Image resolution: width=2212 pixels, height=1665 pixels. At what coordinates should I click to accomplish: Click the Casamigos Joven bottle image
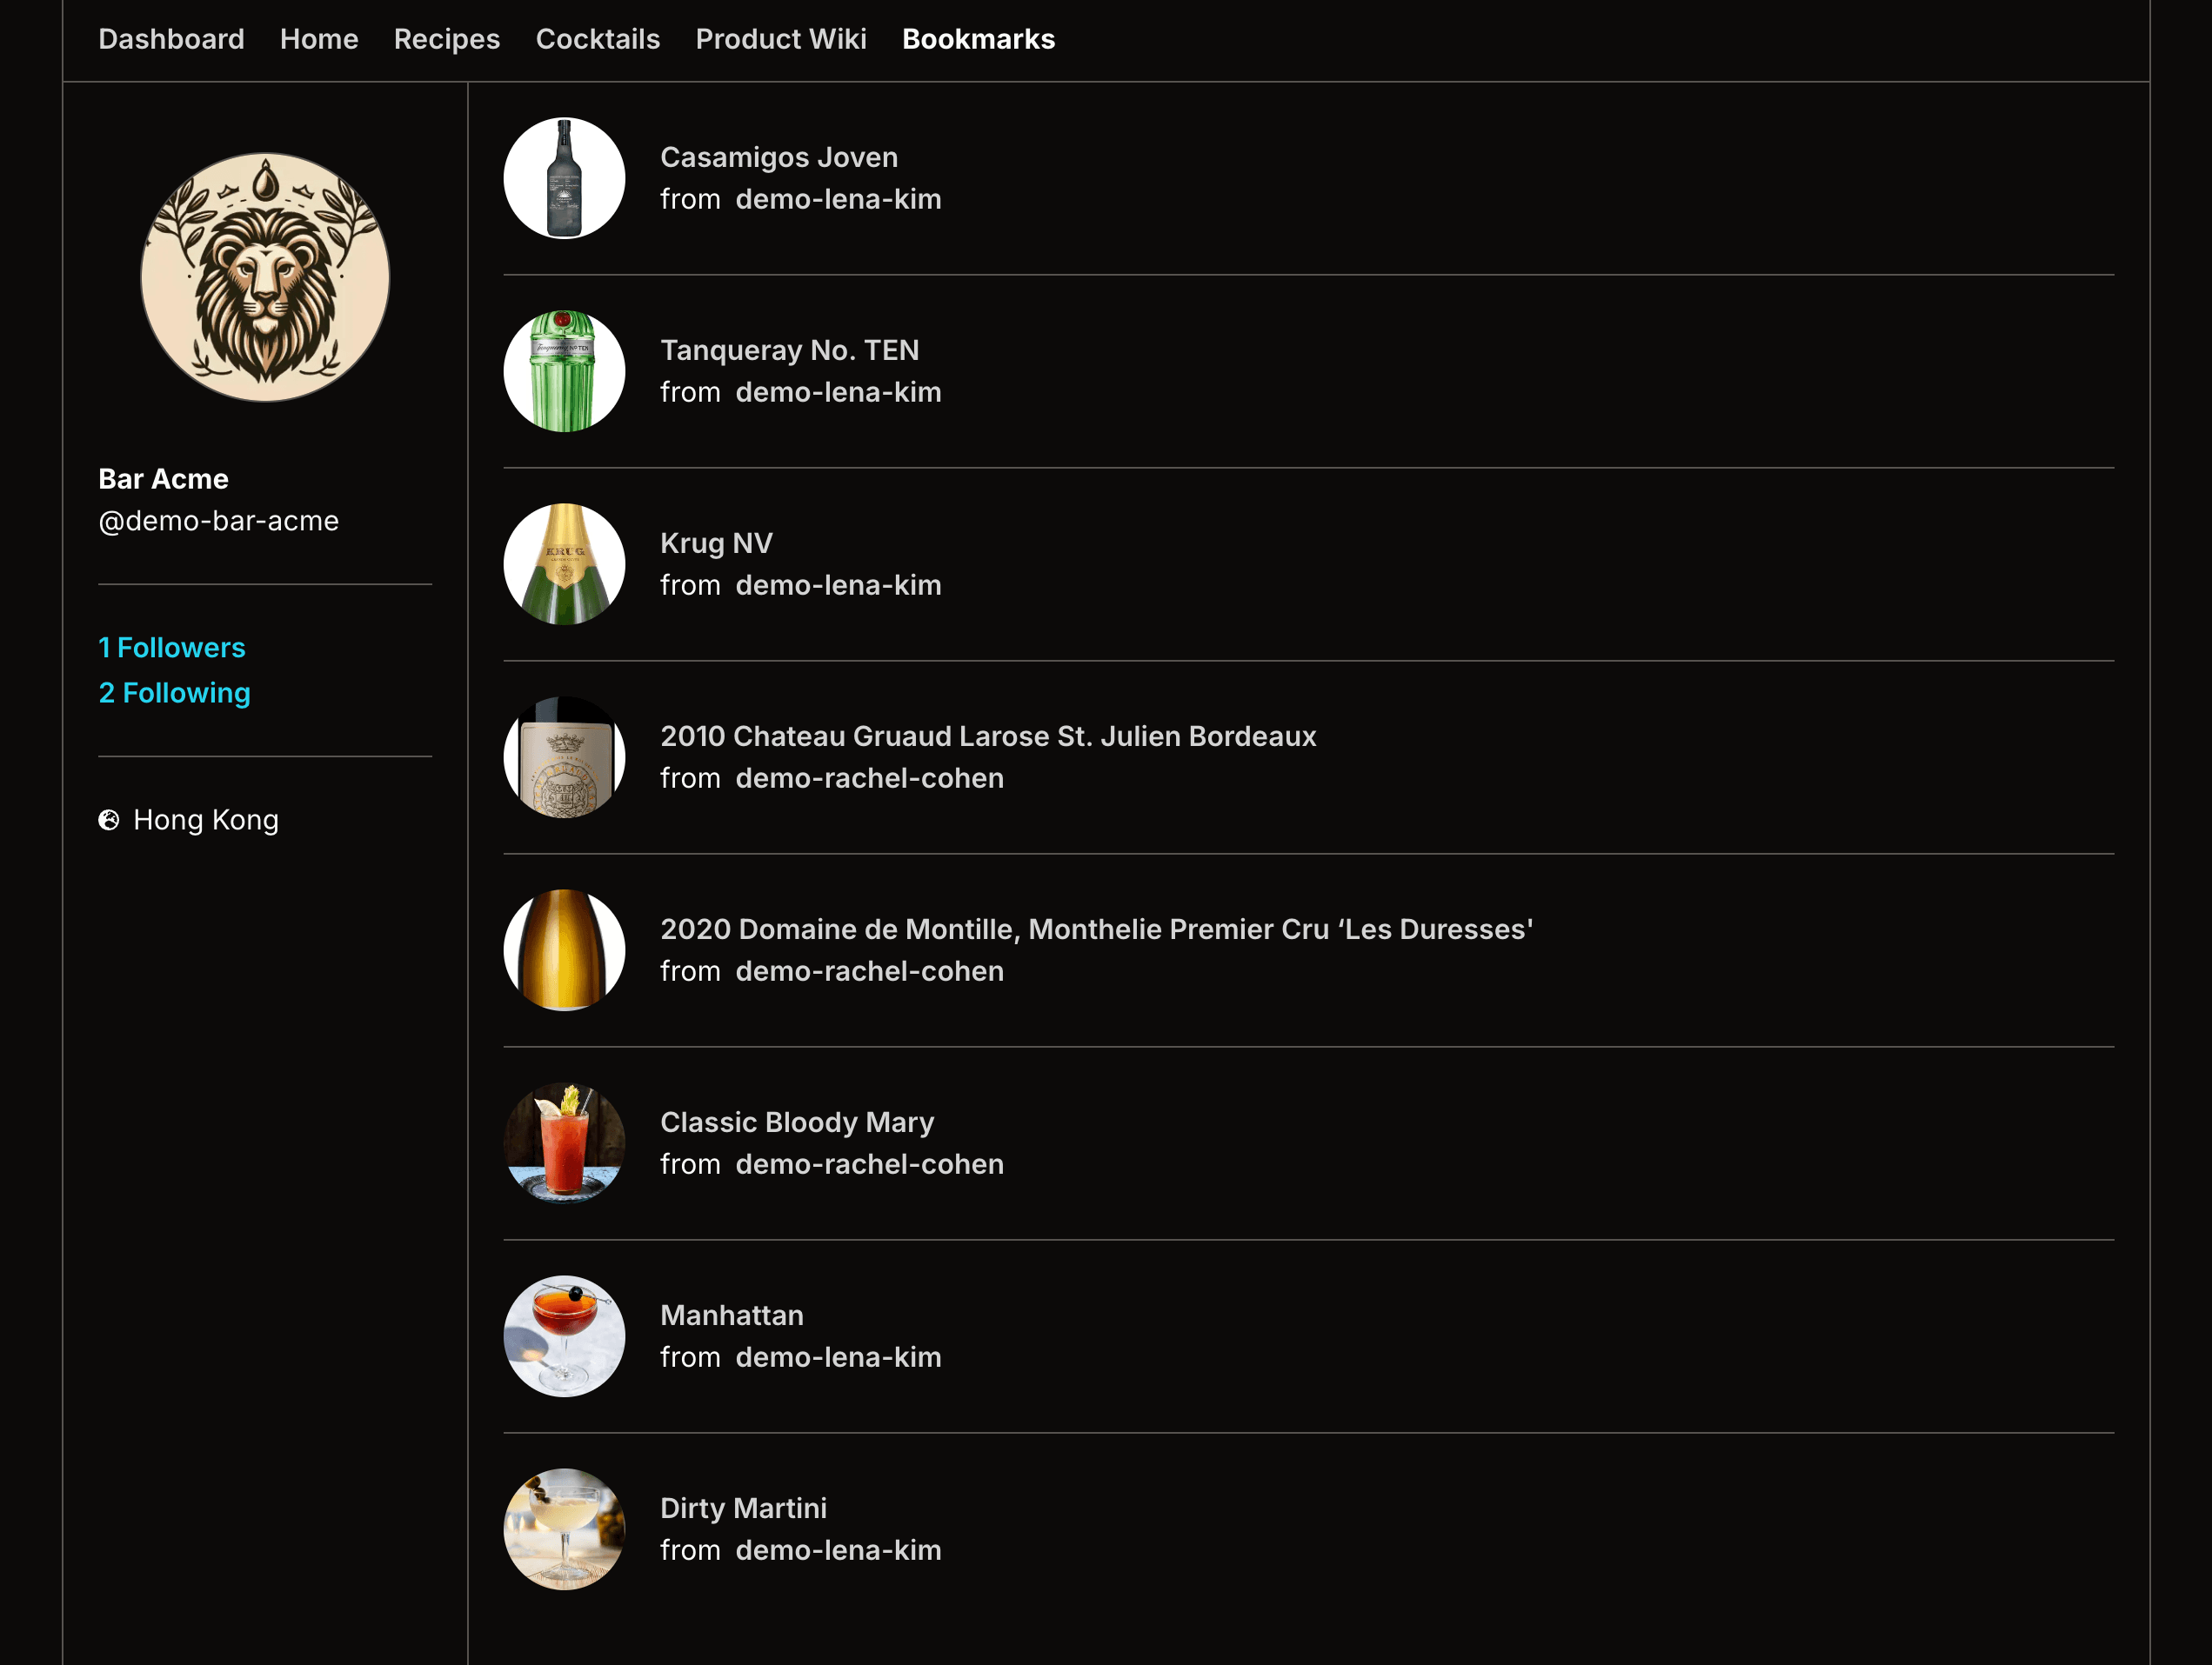pyautogui.click(x=564, y=178)
